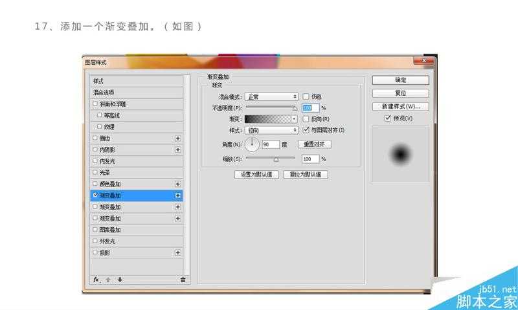Image resolution: width=518 pixels, height=310 pixels.
Task: Click the plus icon beside 颜色叠加
Action: point(177,184)
